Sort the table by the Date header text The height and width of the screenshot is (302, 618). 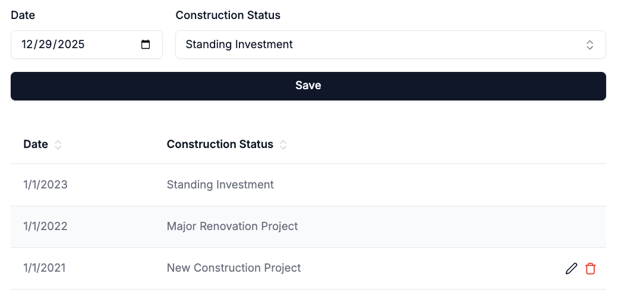36,144
